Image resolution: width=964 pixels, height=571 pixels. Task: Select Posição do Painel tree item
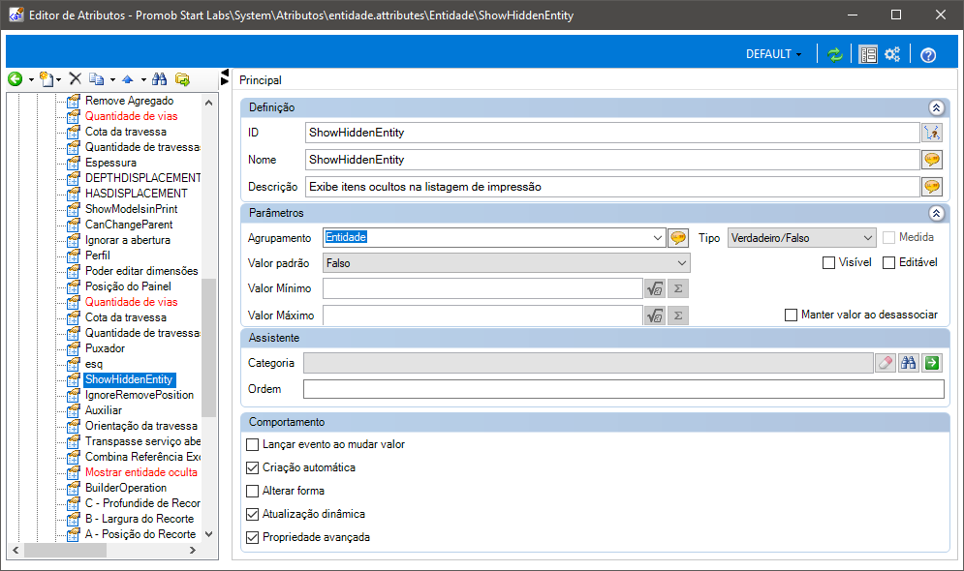click(128, 286)
